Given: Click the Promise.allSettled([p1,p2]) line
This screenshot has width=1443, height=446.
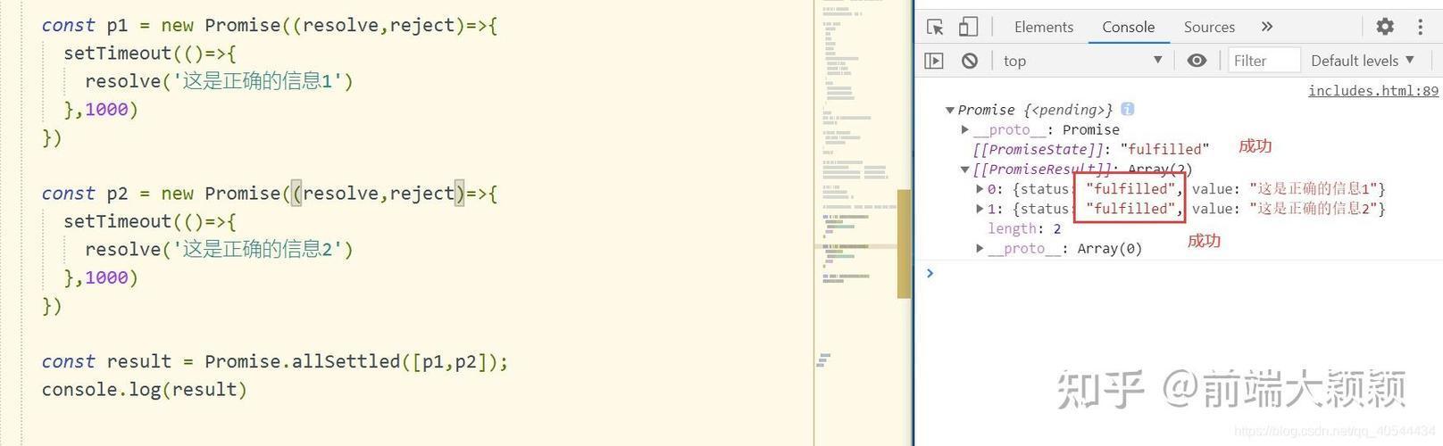Looking at the screenshot, I should point(275,361).
